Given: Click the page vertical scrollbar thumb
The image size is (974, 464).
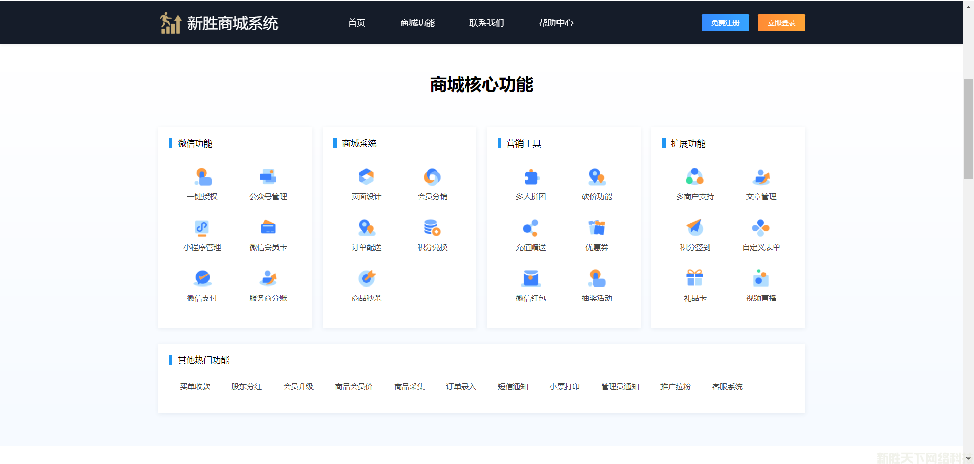Looking at the screenshot, I should [968, 129].
